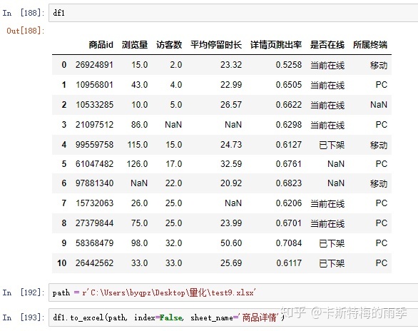Click the page view value 86.0
418x331 pixels.
coord(139,124)
